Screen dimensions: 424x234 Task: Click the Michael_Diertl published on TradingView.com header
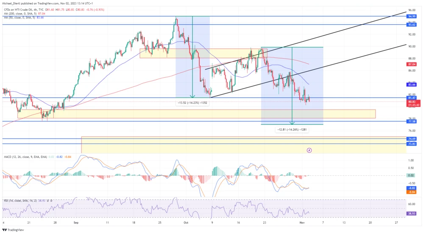point(47,3)
